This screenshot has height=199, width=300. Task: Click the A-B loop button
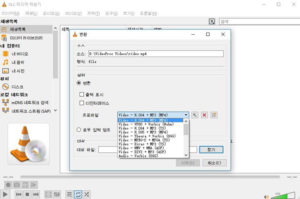(x=25, y=185)
